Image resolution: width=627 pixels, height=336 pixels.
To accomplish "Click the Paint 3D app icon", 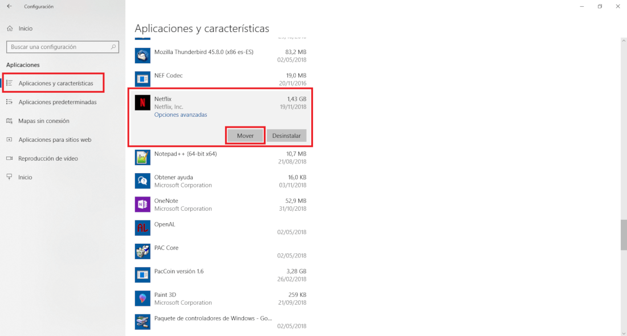I will [x=142, y=298].
